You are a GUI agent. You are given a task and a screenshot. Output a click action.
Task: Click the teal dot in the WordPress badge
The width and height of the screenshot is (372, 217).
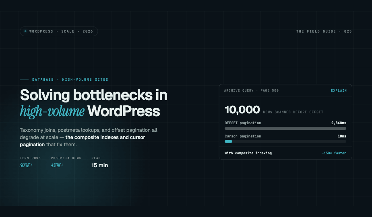click(x=25, y=31)
